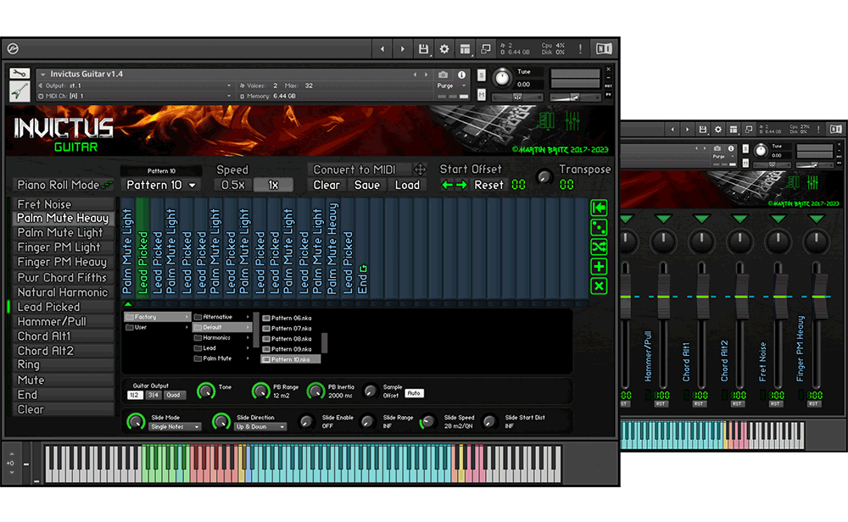Toggle Sample Offset Auto button

(x=414, y=393)
